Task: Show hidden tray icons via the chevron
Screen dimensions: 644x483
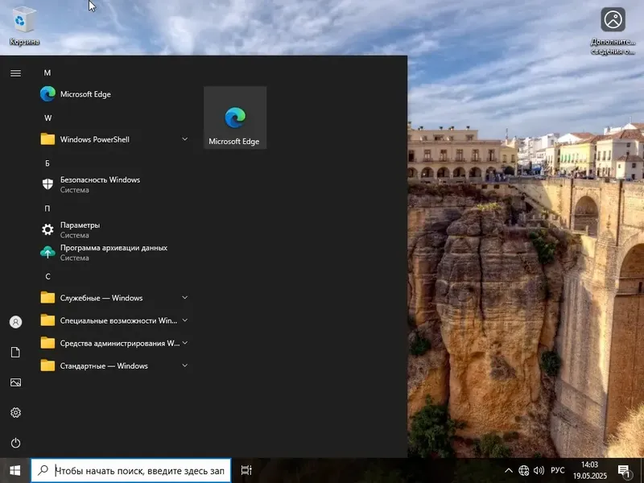Action: pyautogui.click(x=509, y=469)
